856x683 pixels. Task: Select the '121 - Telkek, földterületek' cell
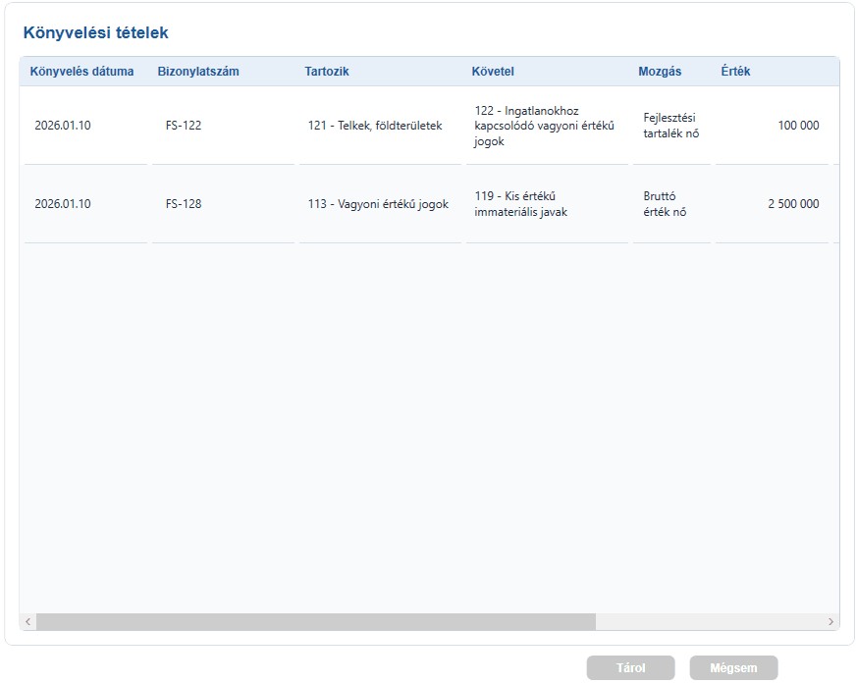pos(380,126)
